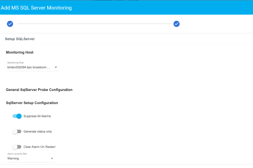Viewport: 253px width, 168px height.
Task: Open the Alarm severity filter dropdown arrow
Action: 52,159
